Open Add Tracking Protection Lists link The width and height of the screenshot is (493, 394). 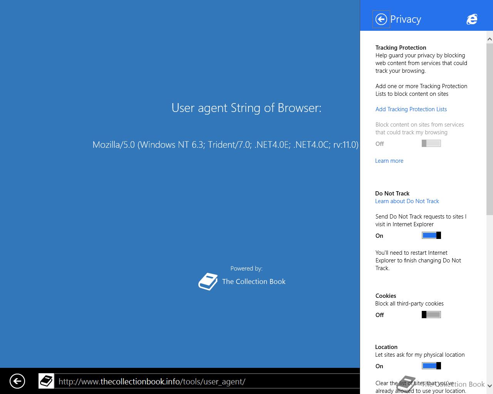click(411, 109)
